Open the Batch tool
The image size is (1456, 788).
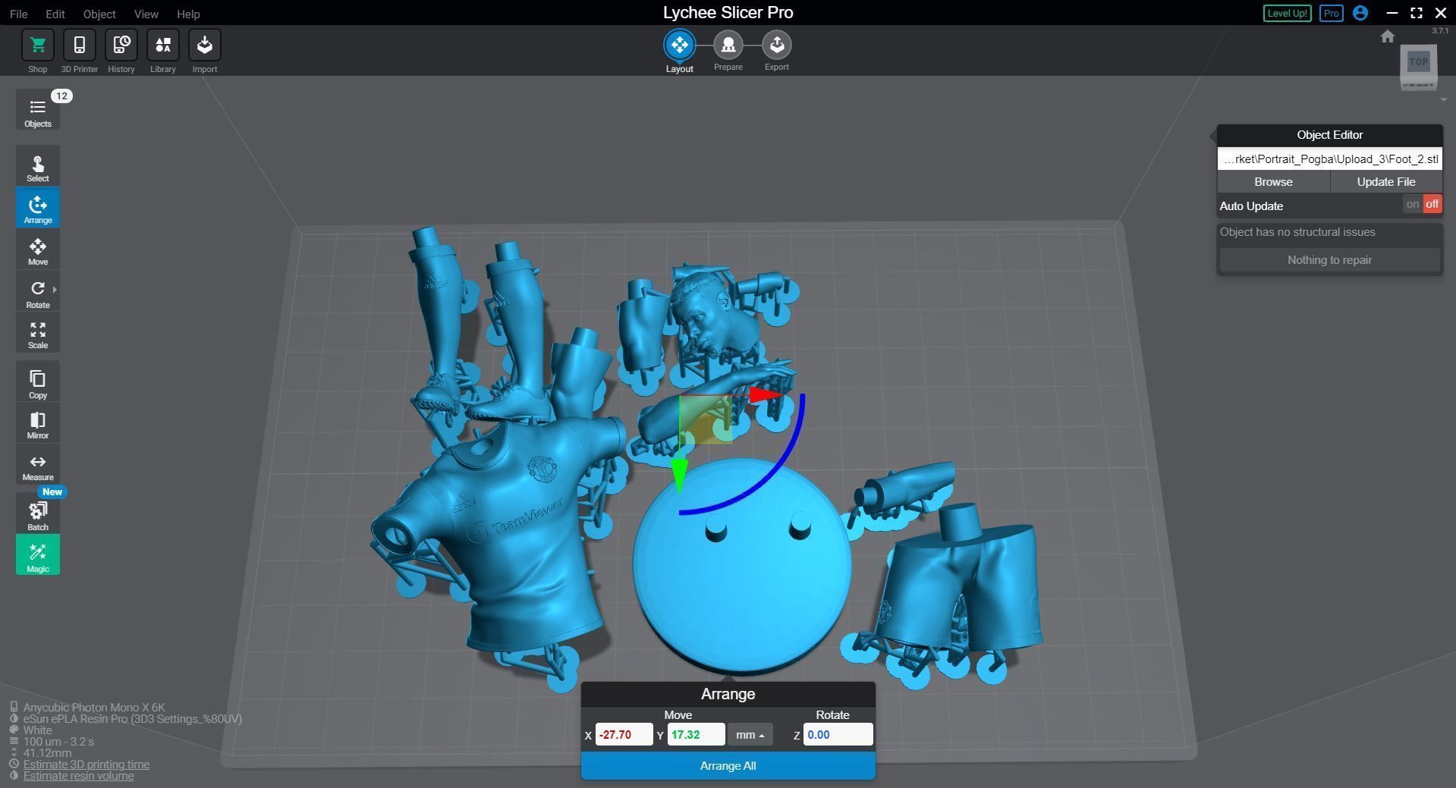pyautogui.click(x=37, y=514)
